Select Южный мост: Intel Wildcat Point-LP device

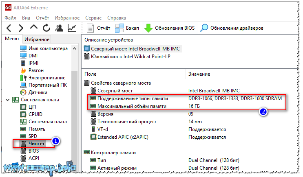coord(128,57)
